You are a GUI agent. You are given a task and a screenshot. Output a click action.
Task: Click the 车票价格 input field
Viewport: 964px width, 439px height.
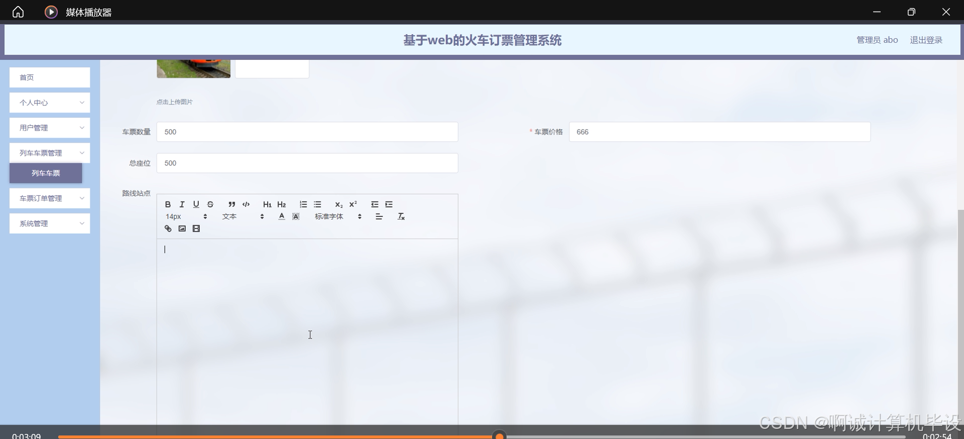click(719, 132)
